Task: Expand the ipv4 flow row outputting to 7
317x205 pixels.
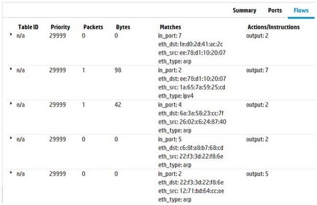Action: coord(11,70)
